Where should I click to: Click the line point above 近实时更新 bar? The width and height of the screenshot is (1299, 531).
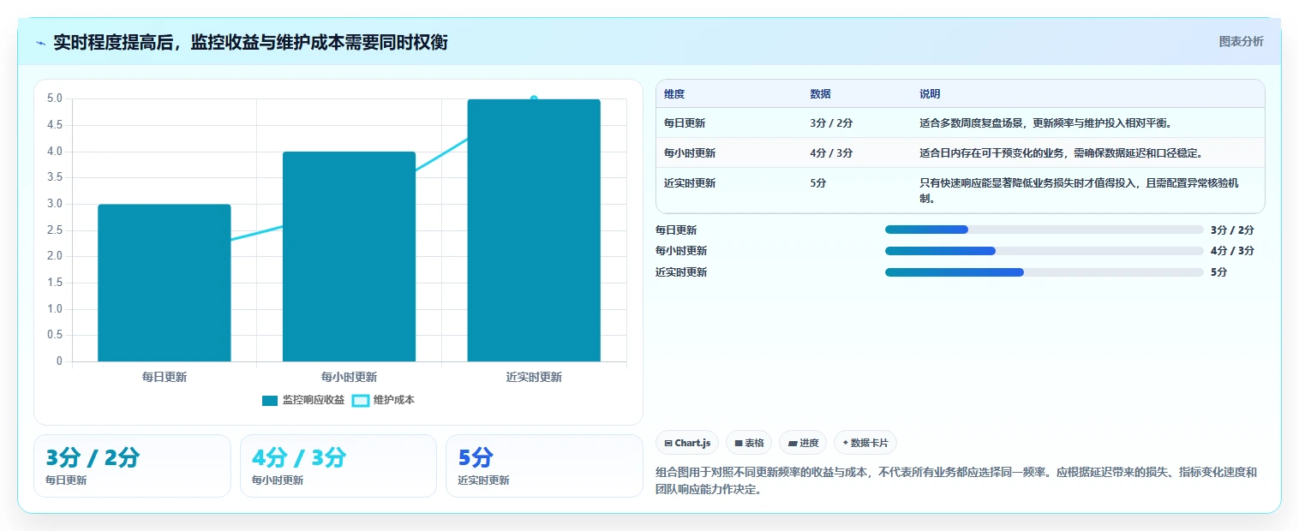tap(534, 99)
